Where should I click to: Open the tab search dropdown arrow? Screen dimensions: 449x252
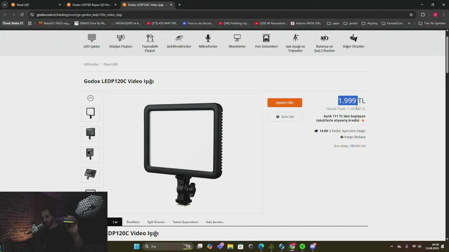click(x=5, y=5)
